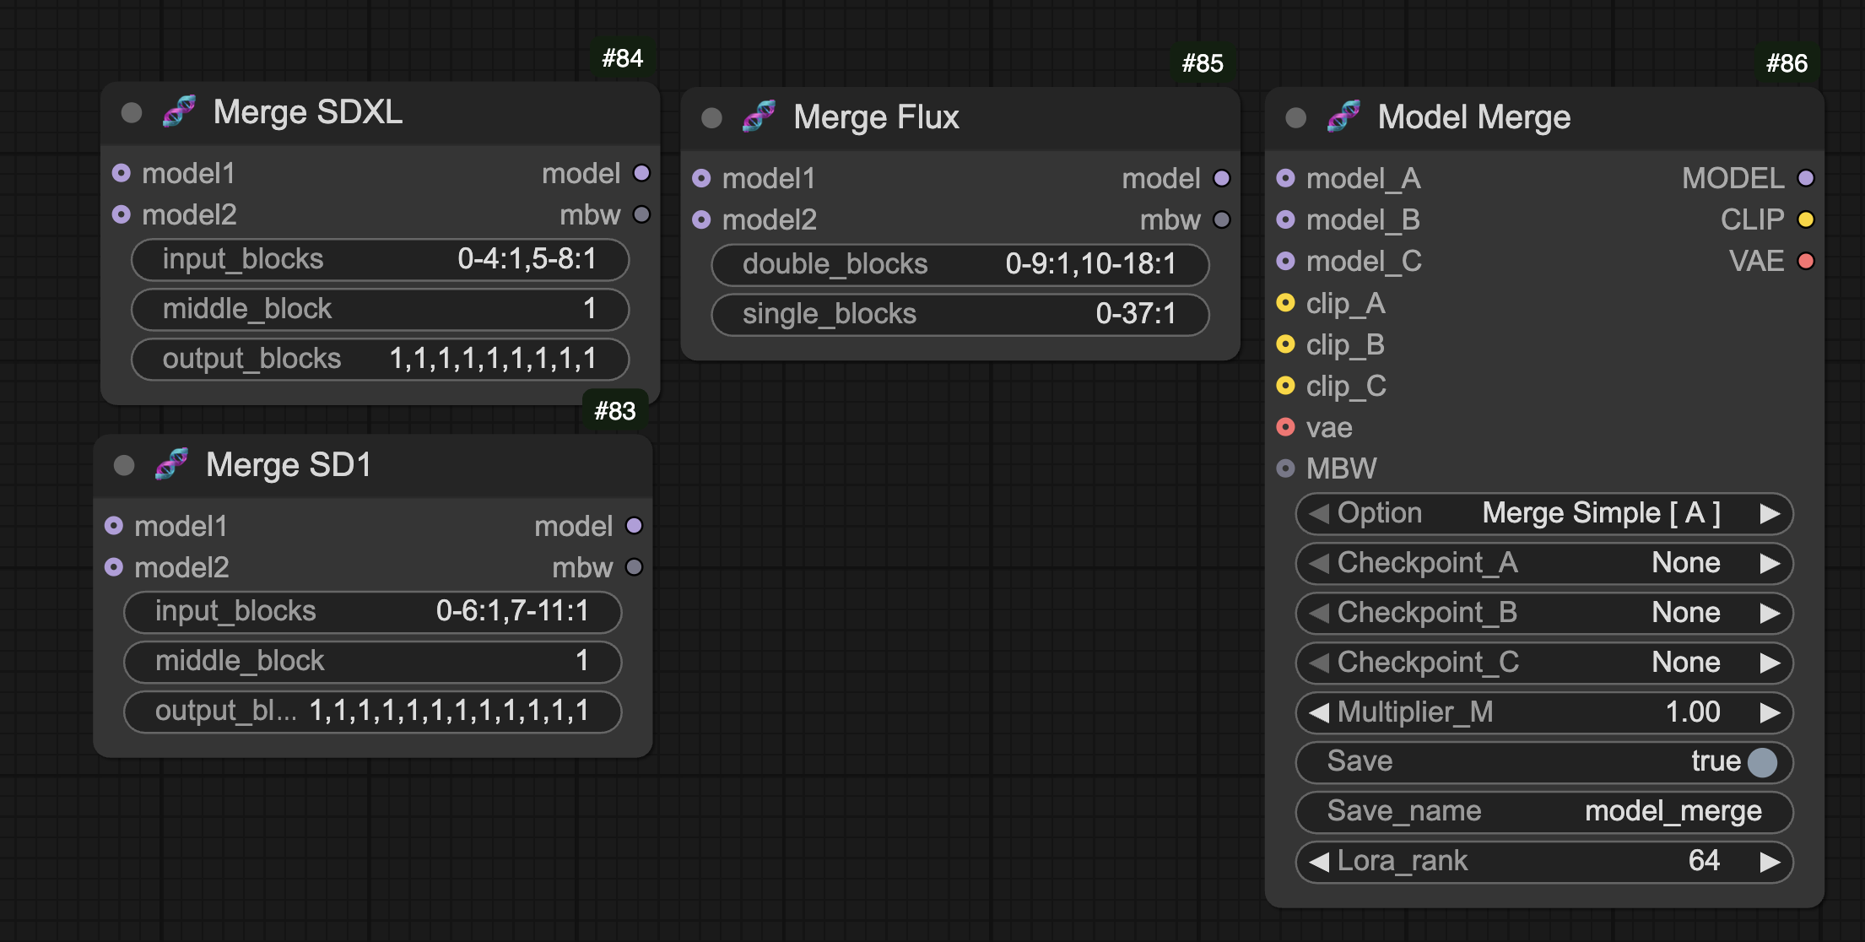Image resolution: width=1865 pixels, height=942 pixels.
Task: Click model_C input socket on Model Merge
Action: click(1285, 261)
